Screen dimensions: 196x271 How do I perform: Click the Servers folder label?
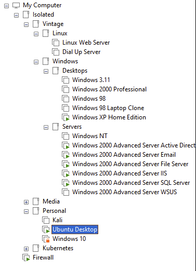[72, 127]
